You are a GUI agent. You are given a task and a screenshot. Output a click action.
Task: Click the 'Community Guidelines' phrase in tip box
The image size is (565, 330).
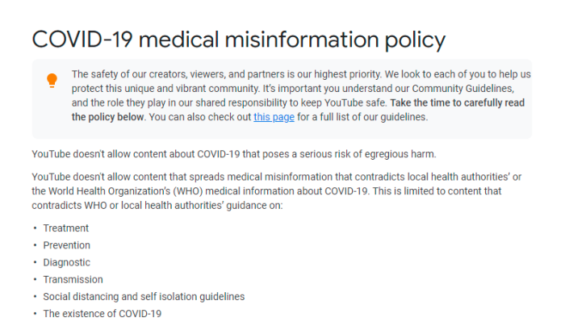coord(463,89)
